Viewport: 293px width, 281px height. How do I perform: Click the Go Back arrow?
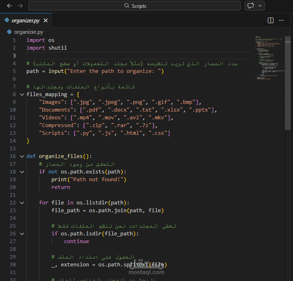[10, 6]
